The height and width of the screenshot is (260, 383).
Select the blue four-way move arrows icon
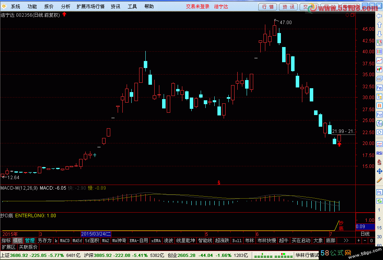click(x=379, y=171)
